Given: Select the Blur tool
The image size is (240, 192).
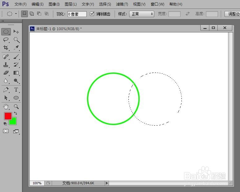Looking at the screenshot, I should pyautogui.click(x=6, y=81).
